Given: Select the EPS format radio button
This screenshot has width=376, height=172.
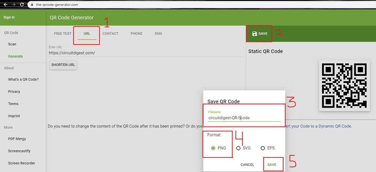Looking at the screenshot, I should 263,148.
